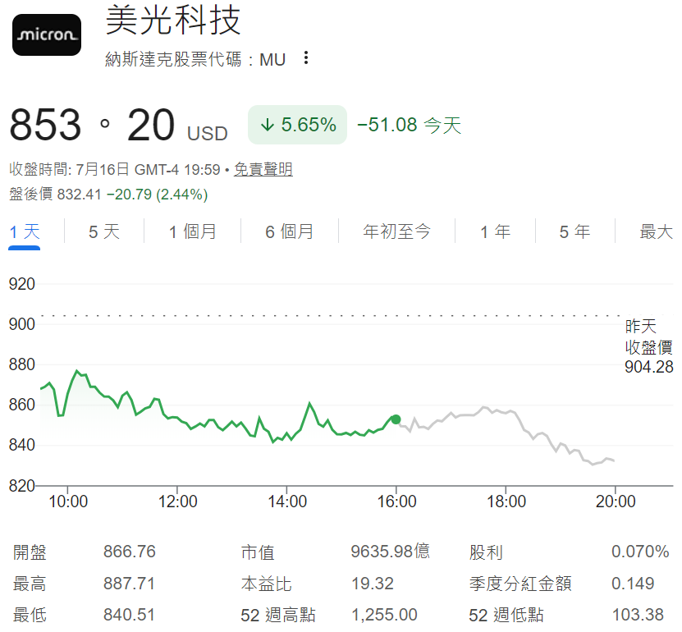Click the 股利 value 0.070%
The image size is (682, 632).
pyautogui.click(x=640, y=552)
